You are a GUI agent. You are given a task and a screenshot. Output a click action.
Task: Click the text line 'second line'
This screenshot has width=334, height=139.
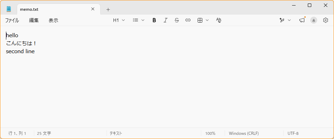[x=20, y=51]
